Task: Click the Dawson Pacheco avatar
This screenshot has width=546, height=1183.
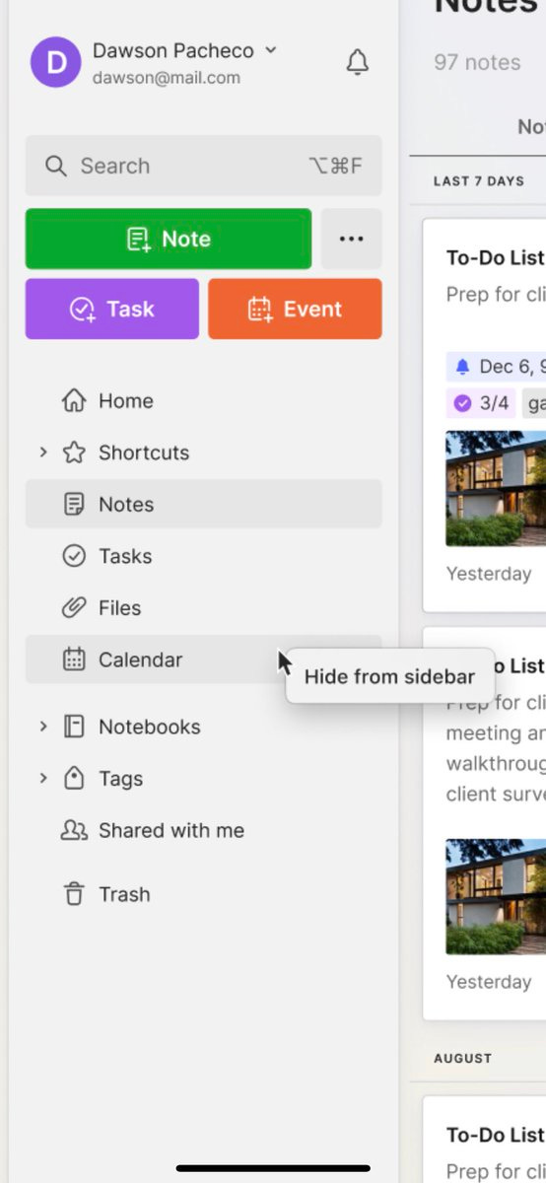Action: coord(55,62)
